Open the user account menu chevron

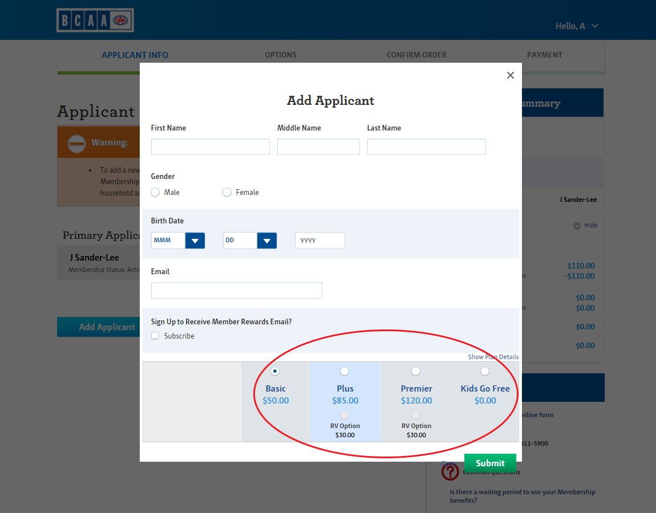coord(595,26)
